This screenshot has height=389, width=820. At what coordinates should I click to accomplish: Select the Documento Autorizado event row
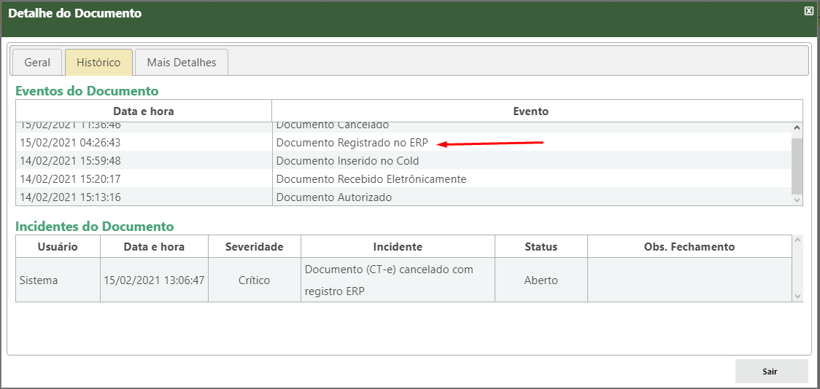[x=333, y=197]
